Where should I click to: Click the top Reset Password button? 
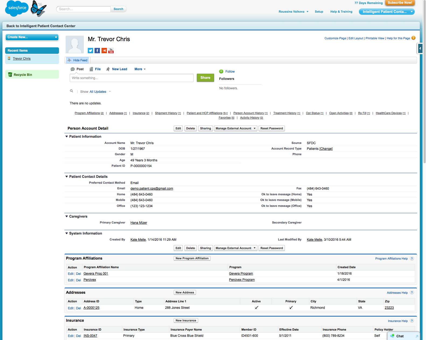[x=271, y=128]
